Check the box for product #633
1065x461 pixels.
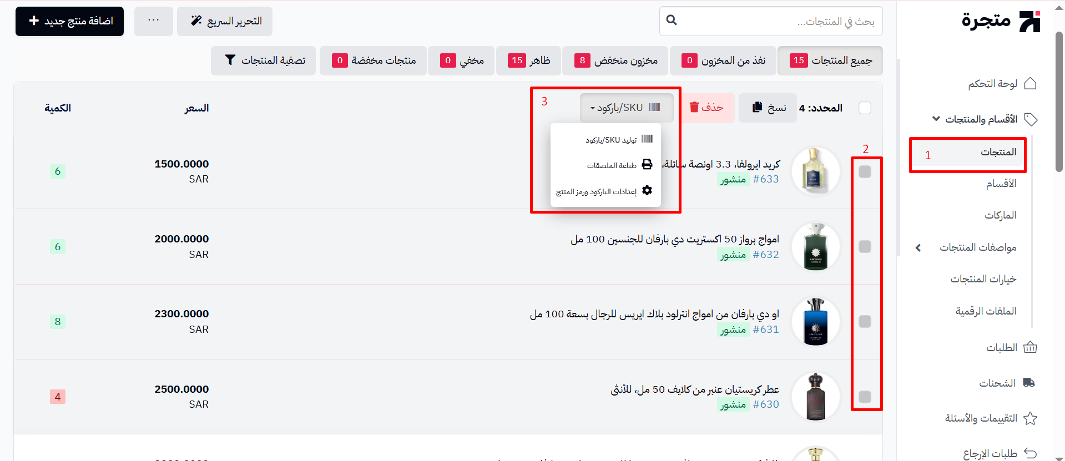(x=865, y=171)
